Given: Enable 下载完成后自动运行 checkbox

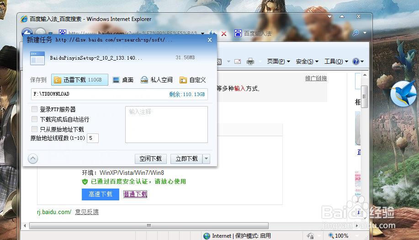Looking at the screenshot, I should pos(34,119).
